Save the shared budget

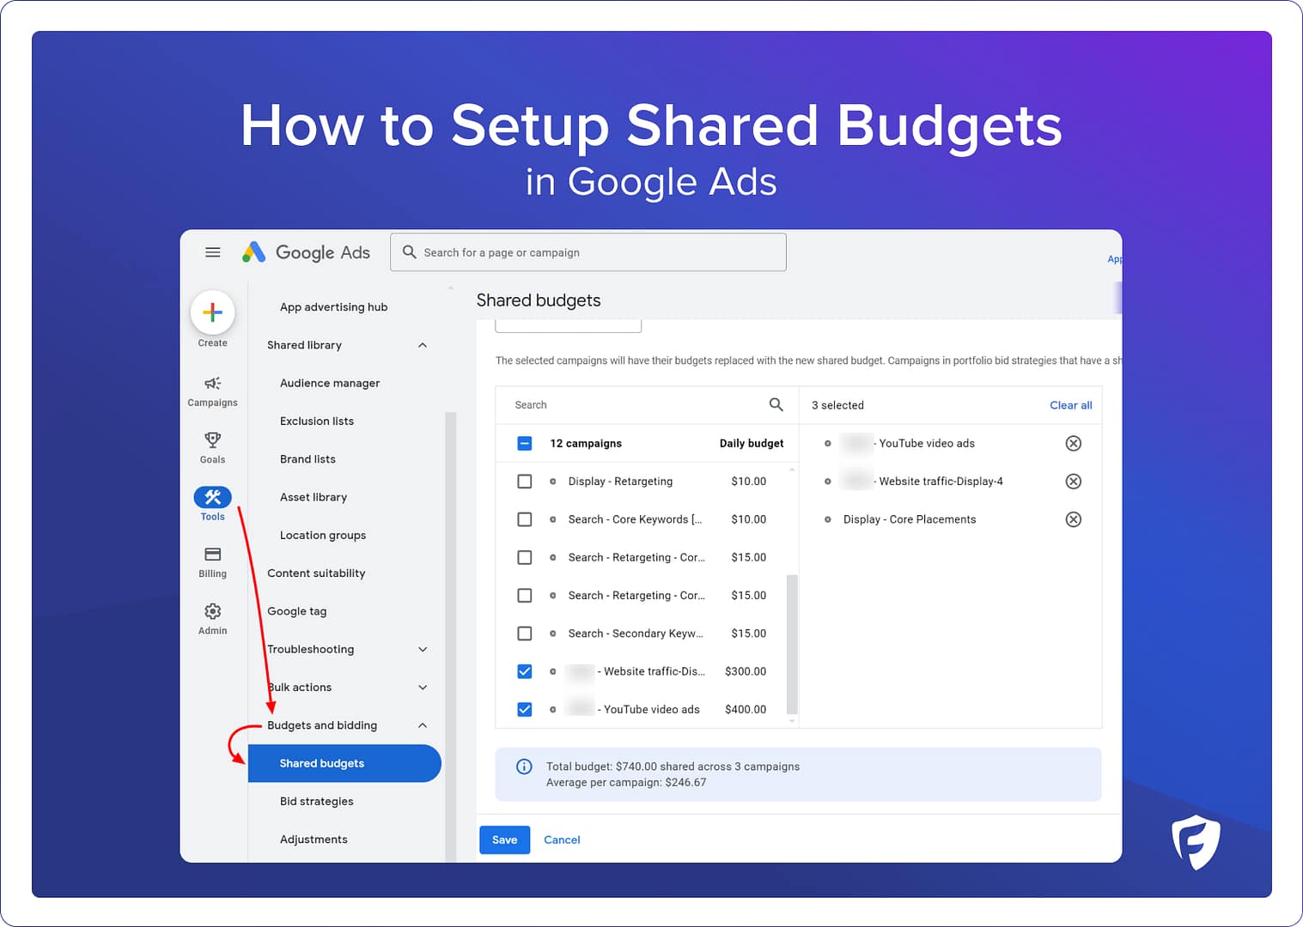(x=504, y=840)
